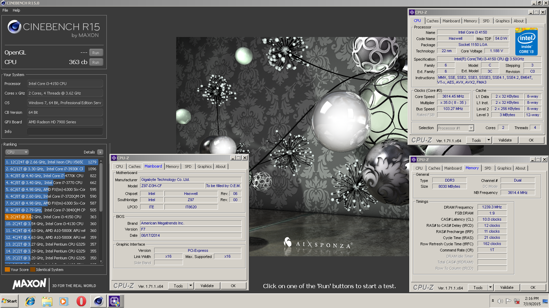The width and height of the screenshot is (549, 308).
Task: Click Validate in CPU-Z Mainboard window
Action: pyautogui.click(x=207, y=286)
